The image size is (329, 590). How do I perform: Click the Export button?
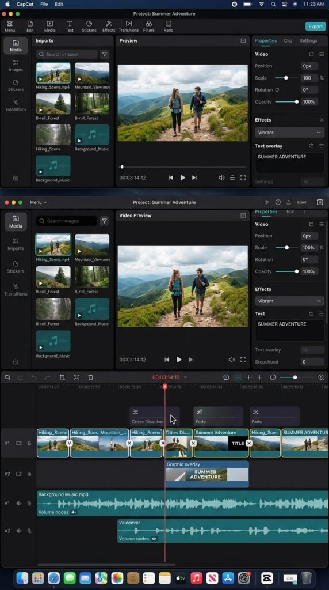(x=315, y=27)
